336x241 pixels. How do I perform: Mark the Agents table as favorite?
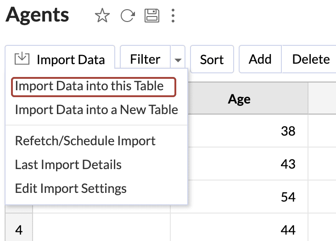point(102,16)
